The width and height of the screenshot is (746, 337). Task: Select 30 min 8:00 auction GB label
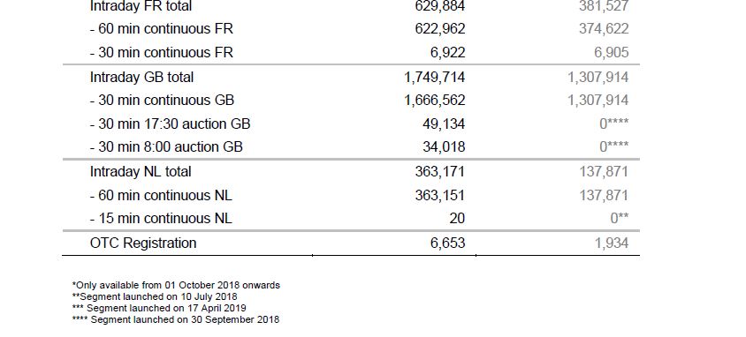(166, 146)
